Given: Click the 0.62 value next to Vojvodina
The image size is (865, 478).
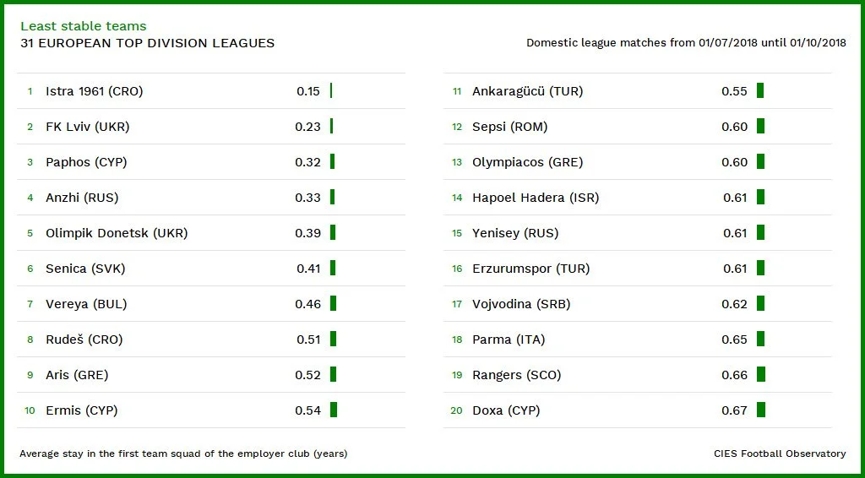Looking at the screenshot, I should [734, 304].
